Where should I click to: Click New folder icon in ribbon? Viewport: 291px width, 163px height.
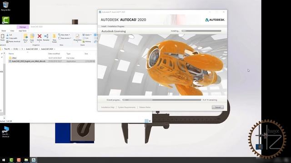[x=55, y=36]
